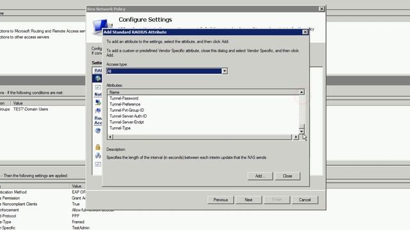The width and height of the screenshot is (410, 230).
Task: Click the PPP value in background
Action: 76,216
